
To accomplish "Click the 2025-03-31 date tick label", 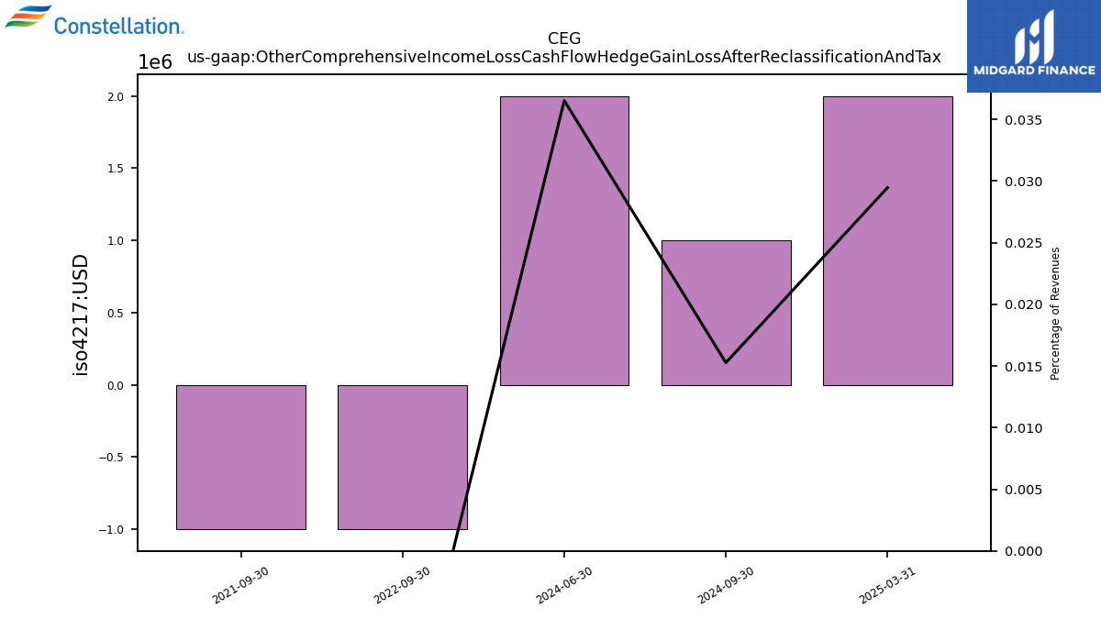I will (x=887, y=585).
